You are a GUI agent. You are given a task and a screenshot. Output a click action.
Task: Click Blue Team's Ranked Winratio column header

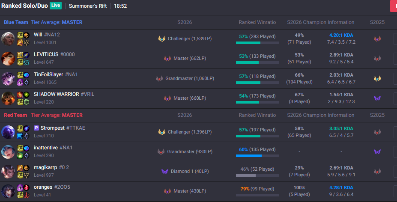257,22
